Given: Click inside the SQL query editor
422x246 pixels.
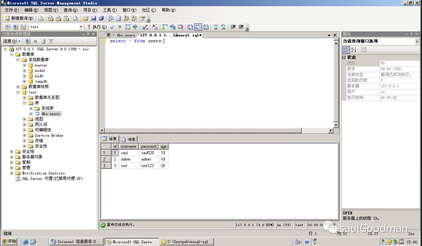Looking at the screenshot, I should tap(219, 83).
